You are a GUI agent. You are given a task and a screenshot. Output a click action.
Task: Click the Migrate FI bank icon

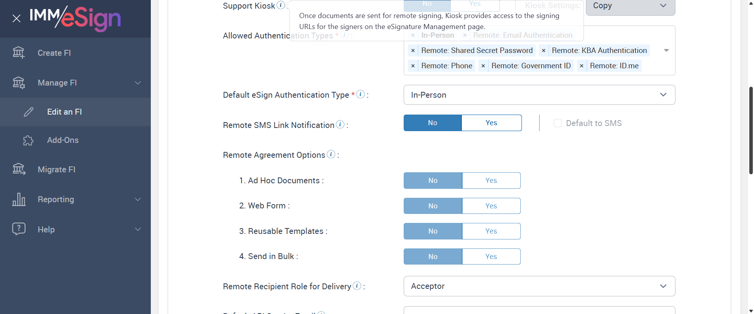pyautogui.click(x=18, y=169)
